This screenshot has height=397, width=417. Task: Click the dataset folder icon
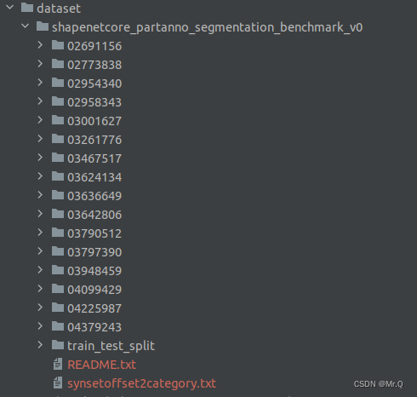click(x=27, y=8)
